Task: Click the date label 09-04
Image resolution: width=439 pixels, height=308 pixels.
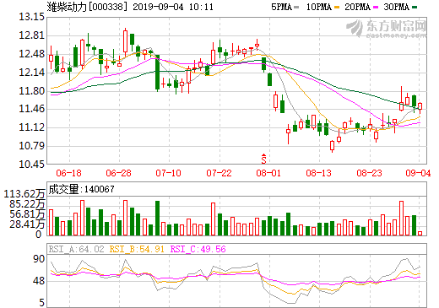Action: (x=418, y=173)
